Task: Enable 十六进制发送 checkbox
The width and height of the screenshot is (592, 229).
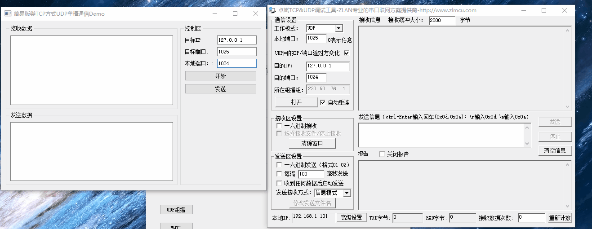Action: tap(279, 165)
